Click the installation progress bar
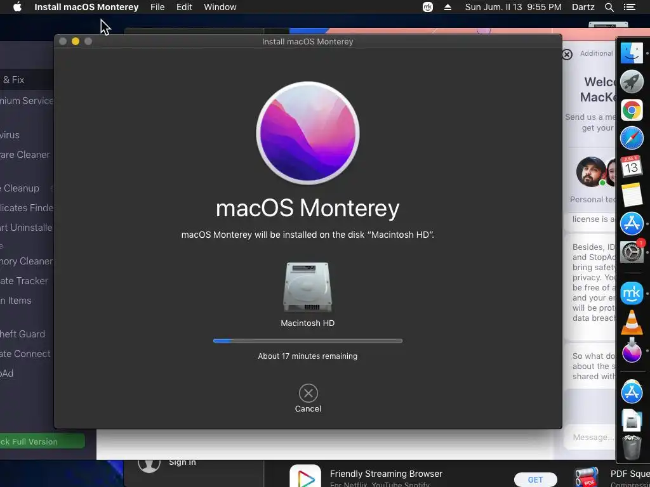 (308, 341)
